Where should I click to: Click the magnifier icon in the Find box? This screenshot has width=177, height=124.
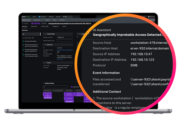coord(64,17)
